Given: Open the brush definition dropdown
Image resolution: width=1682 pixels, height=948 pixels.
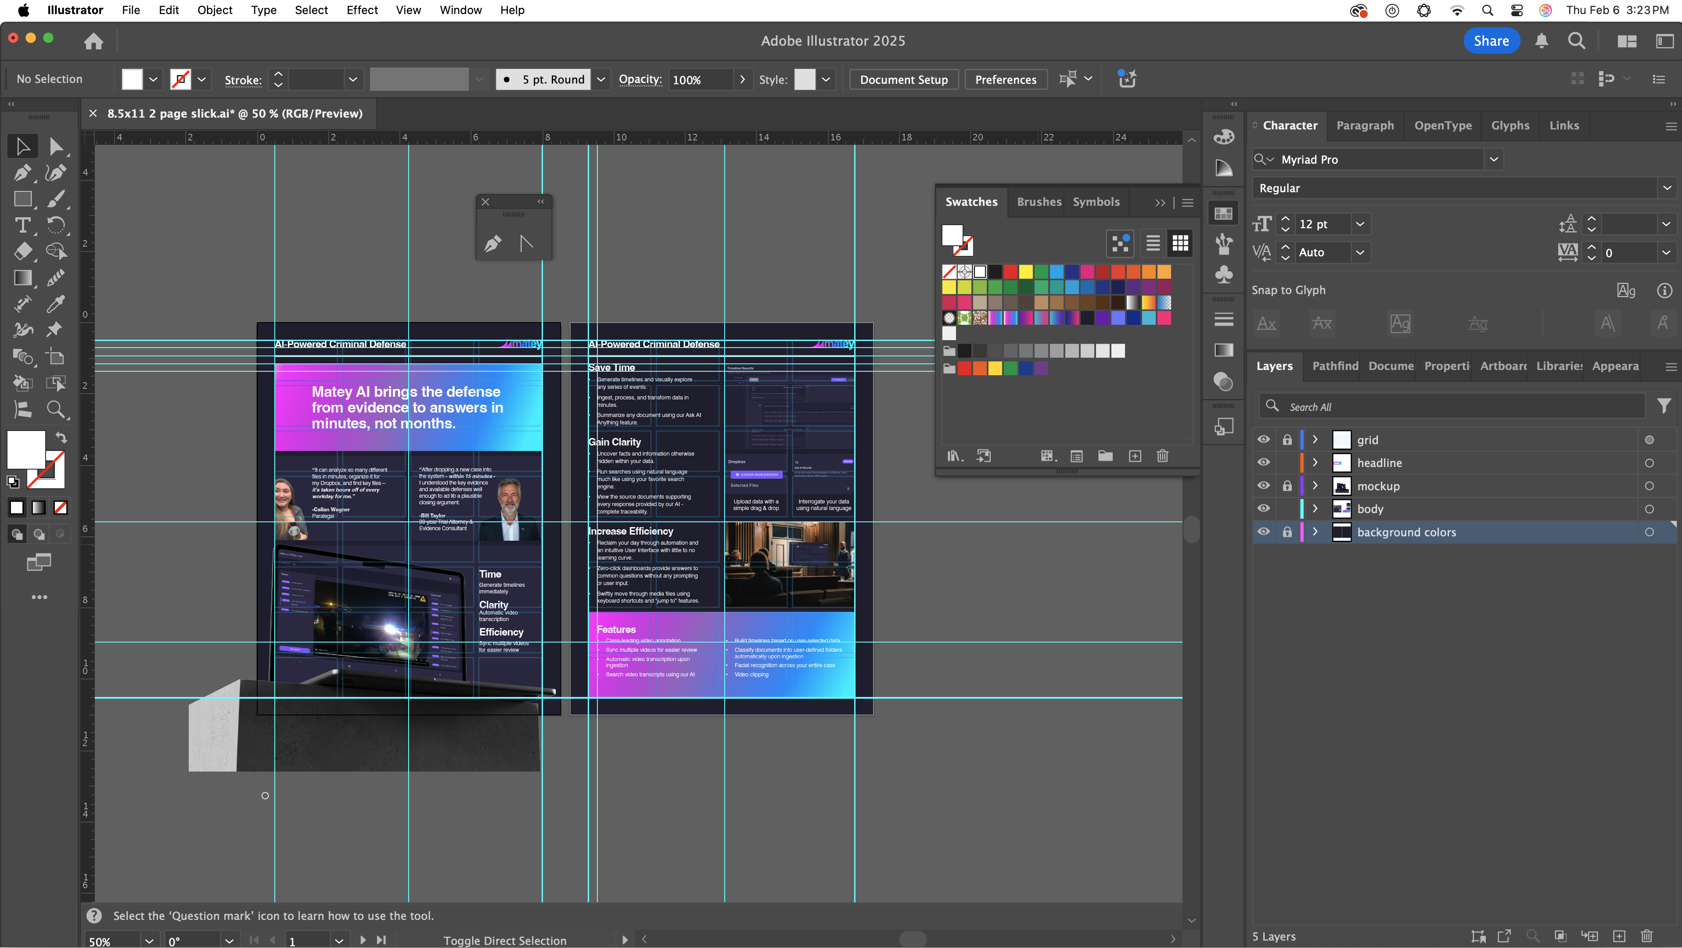Looking at the screenshot, I should click(x=601, y=79).
